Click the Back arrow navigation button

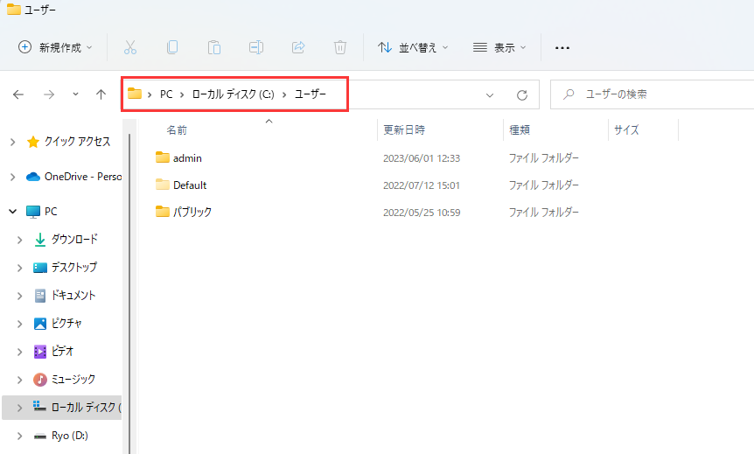(x=18, y=94)
